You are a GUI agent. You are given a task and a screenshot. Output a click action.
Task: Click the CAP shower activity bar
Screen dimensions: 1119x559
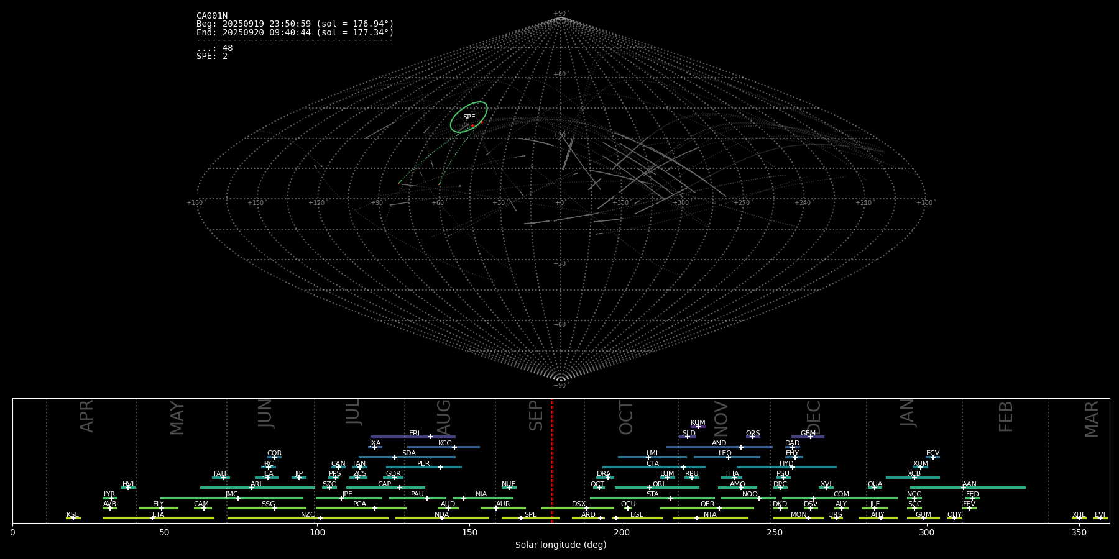tap(385, 488)
